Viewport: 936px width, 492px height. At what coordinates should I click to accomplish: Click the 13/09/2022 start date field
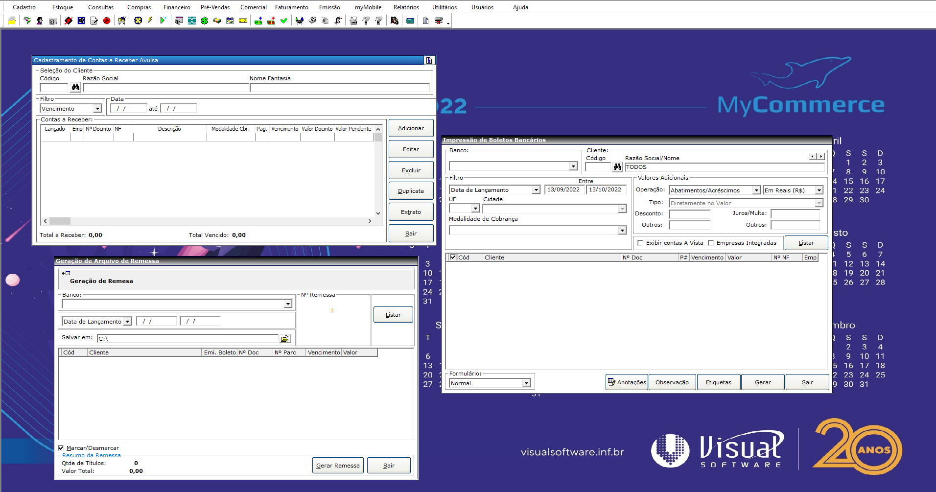click(x=564, y=189)
